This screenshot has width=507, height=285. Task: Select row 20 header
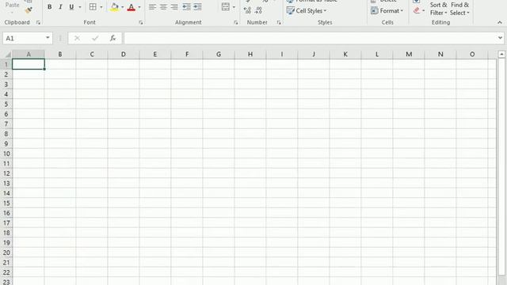(x=6, y=253)
